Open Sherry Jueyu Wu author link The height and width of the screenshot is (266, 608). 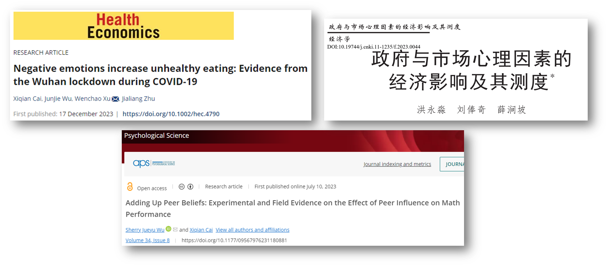[145, 230]
